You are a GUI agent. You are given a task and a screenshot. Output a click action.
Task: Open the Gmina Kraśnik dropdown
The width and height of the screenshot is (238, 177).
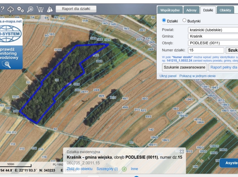(213, 36)
